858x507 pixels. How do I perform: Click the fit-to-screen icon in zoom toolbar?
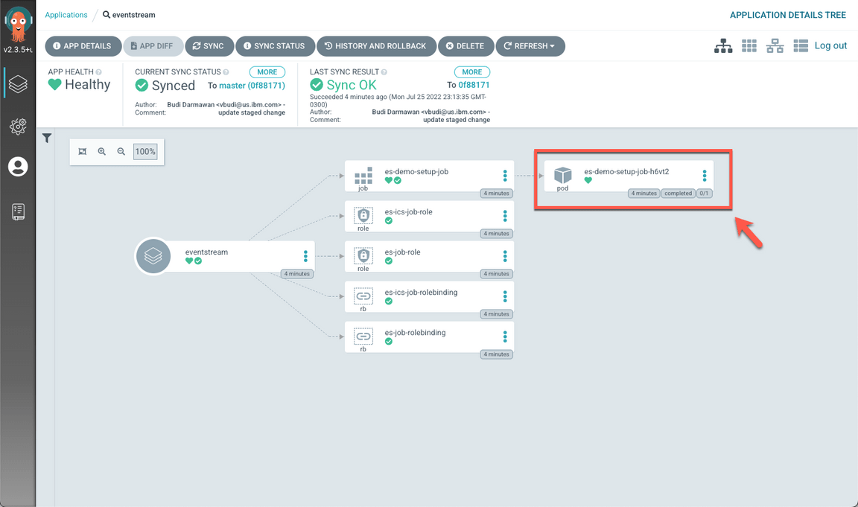point(83,152)
